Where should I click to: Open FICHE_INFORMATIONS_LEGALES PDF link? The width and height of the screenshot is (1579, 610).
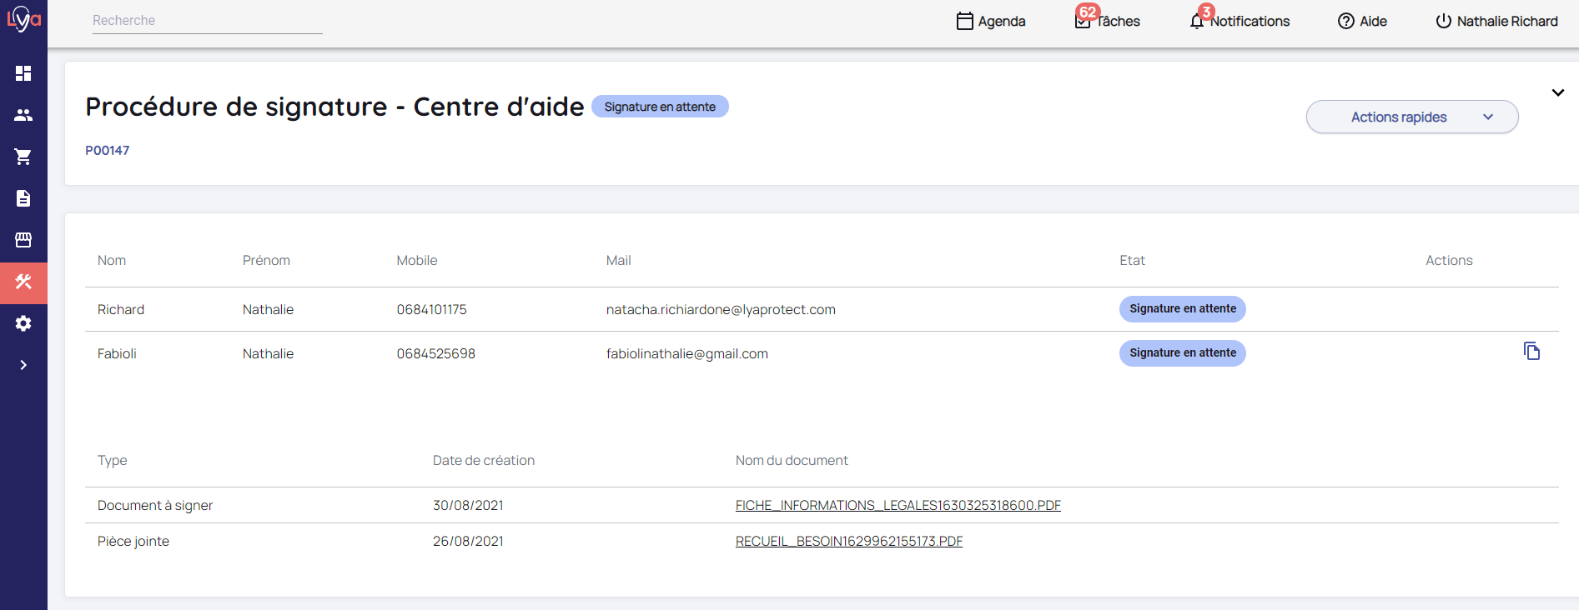(x=898, y=506)
